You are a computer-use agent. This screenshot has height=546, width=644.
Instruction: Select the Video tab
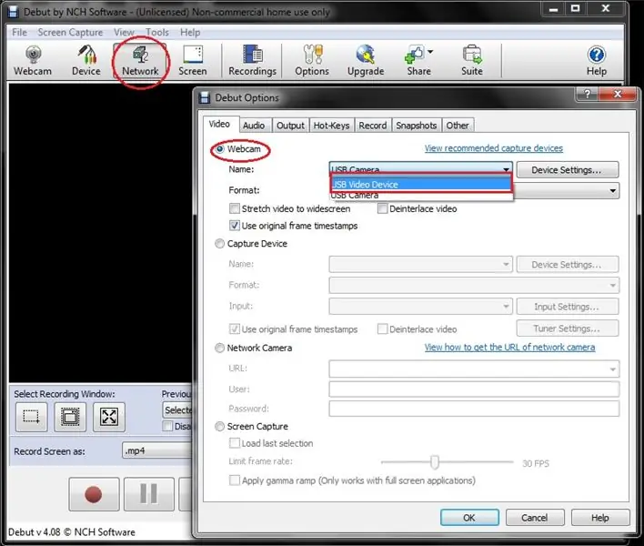(x=219, y=124)
